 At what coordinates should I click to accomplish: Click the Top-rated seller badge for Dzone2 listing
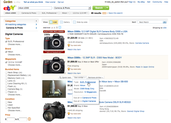coord(74,114)
